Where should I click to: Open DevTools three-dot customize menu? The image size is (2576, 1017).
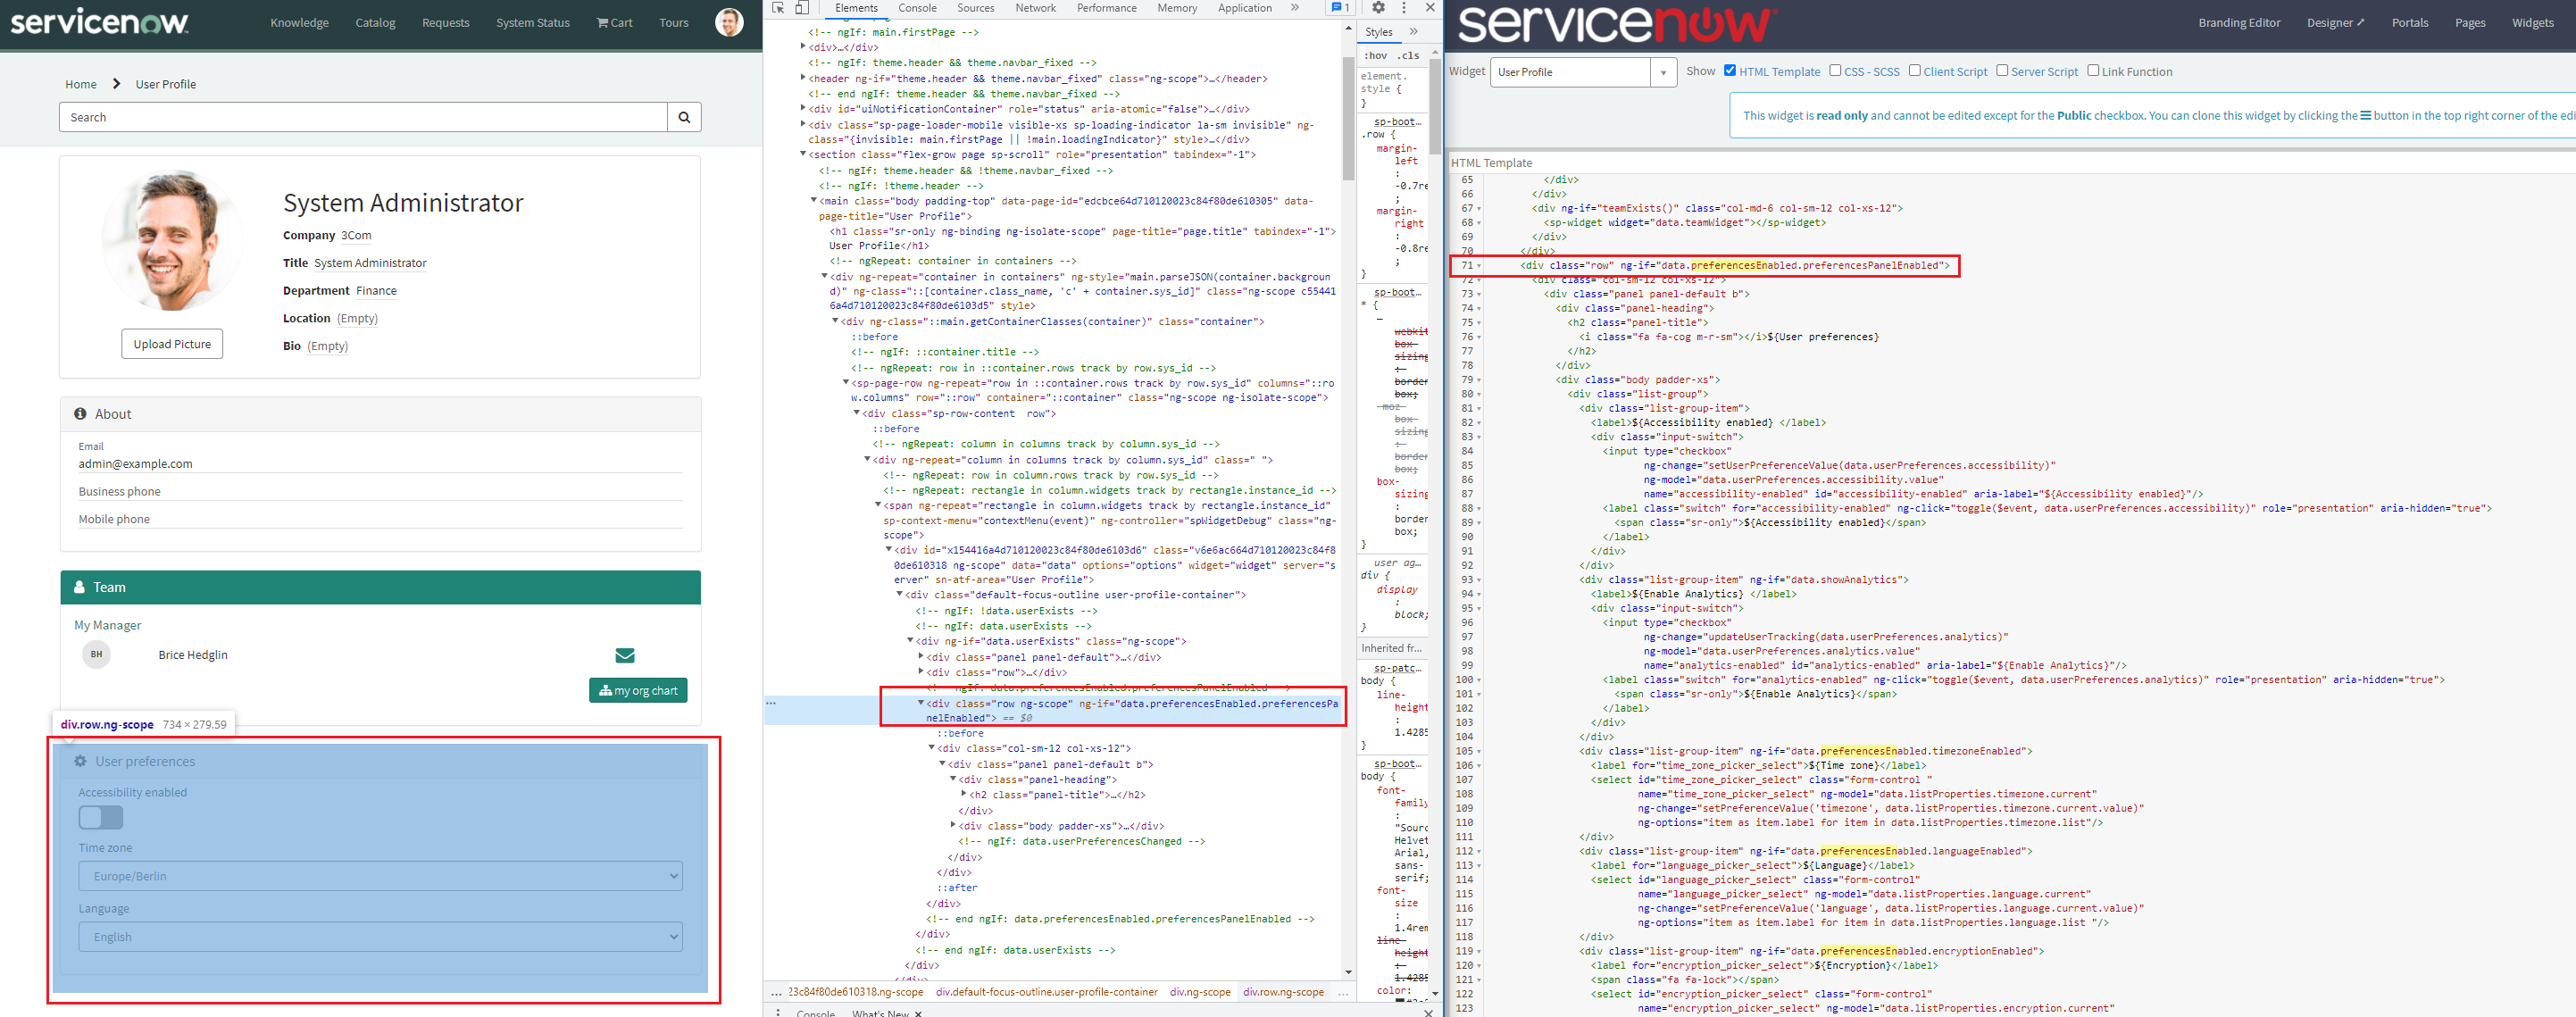[1404, 8]
